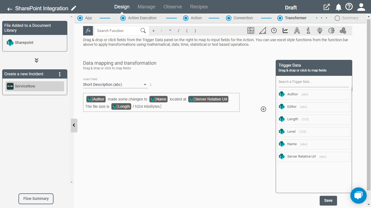Click the magnifier search function icon
Screen dimensions: 371x208
(x=143, y=31)
